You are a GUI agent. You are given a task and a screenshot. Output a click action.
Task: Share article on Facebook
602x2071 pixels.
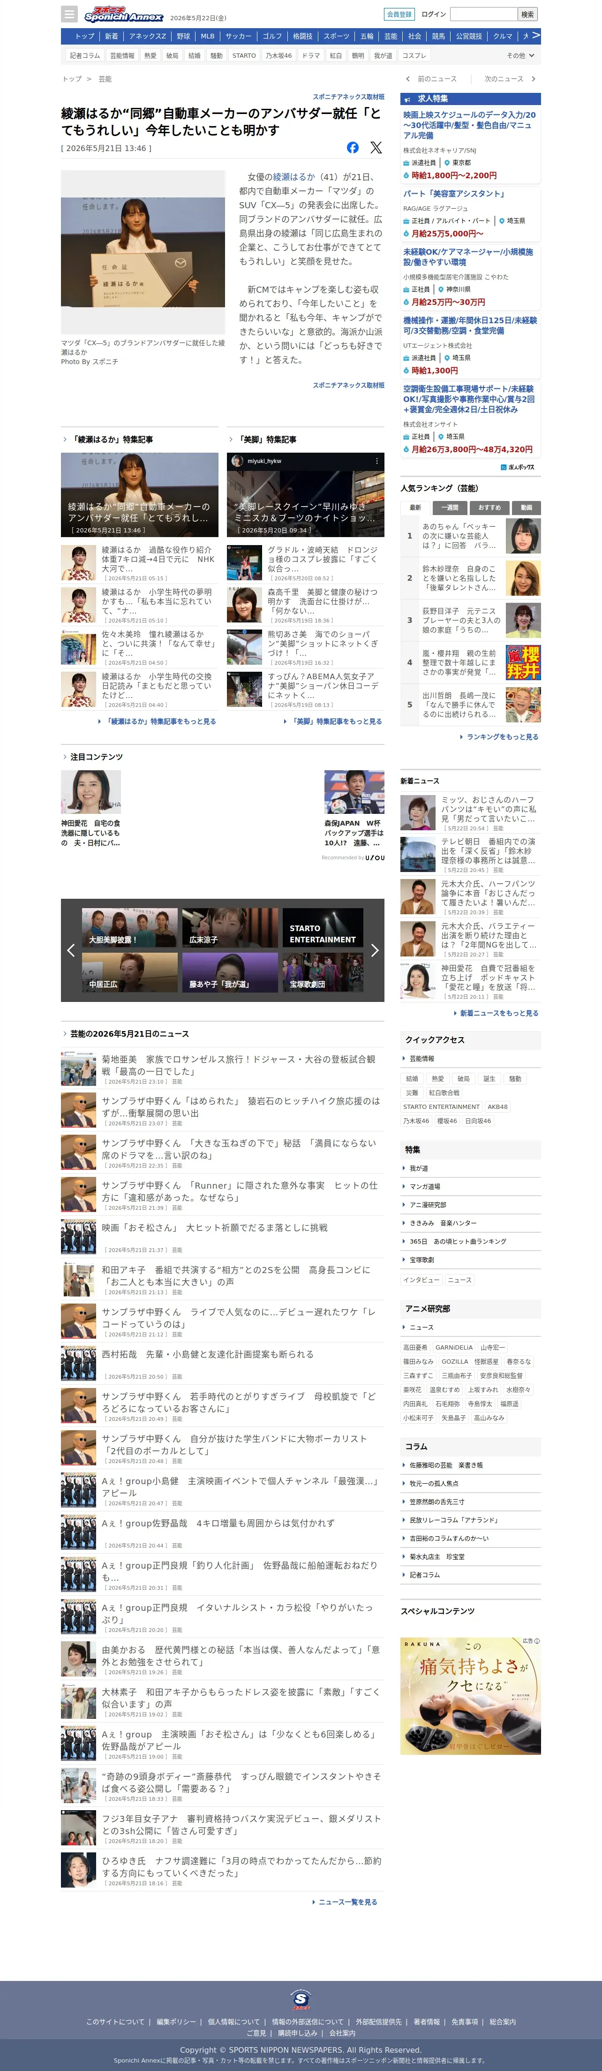tap(353, 147)
